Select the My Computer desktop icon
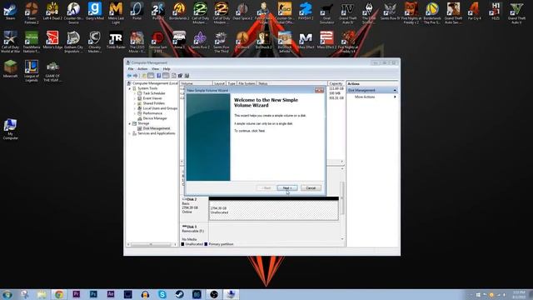 pos(10,129)
